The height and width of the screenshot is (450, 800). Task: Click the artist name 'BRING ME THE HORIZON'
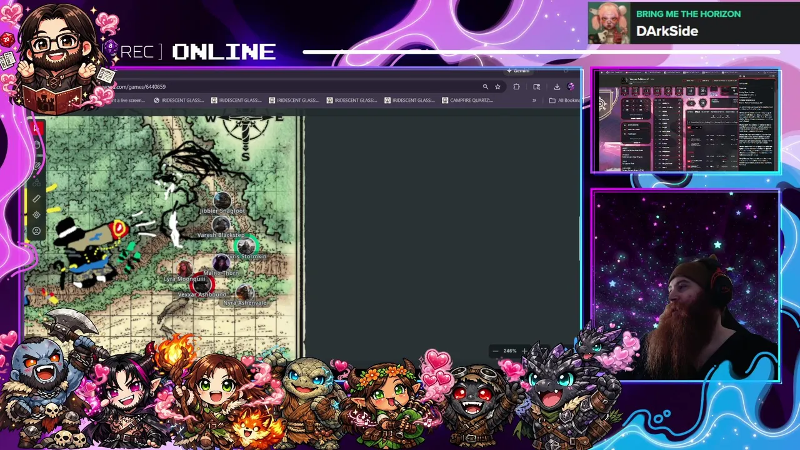coord(688,14)
